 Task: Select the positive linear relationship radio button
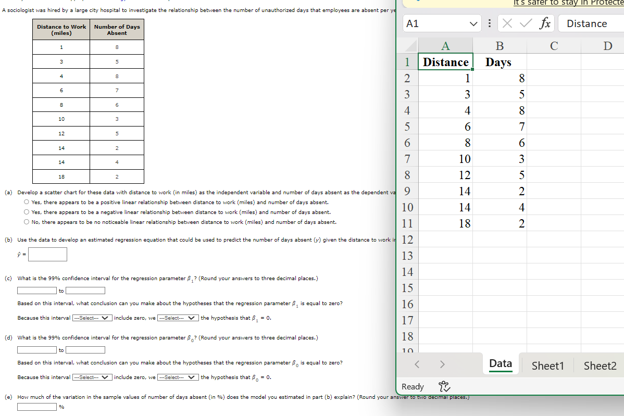point(26,203)
